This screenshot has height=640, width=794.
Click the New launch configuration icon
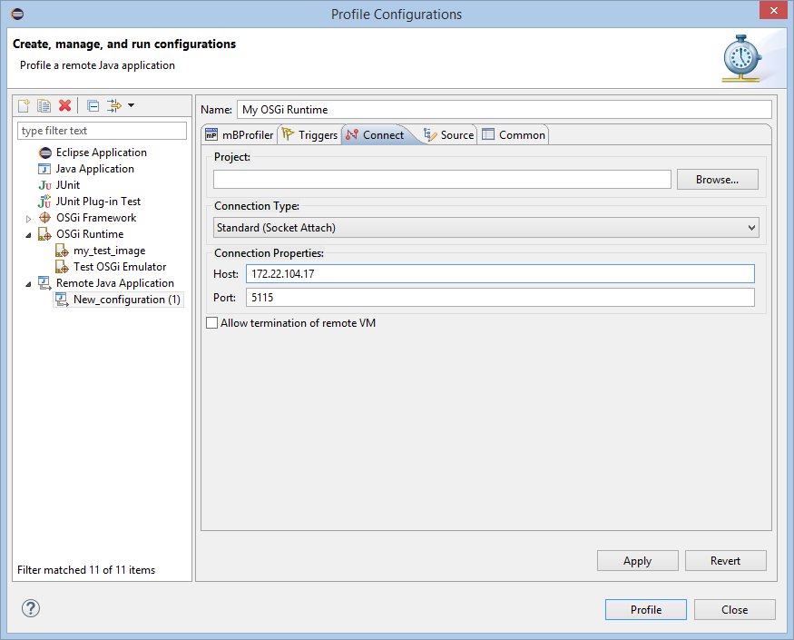tap(25, 106)
